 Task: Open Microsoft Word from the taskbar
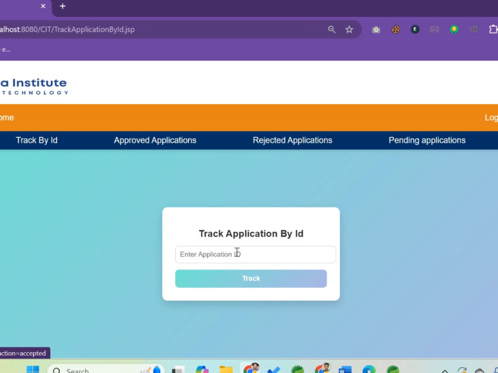pos(345,370)
